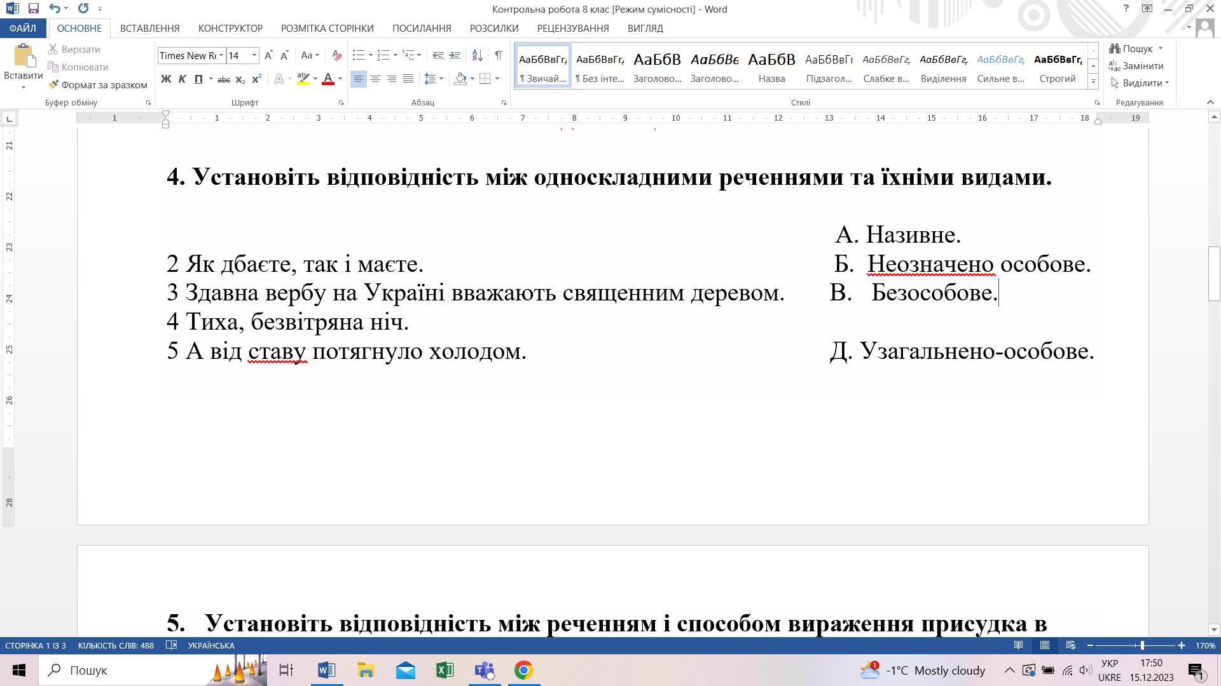Toggle bold (Ж) formatting

click(166, 79)
